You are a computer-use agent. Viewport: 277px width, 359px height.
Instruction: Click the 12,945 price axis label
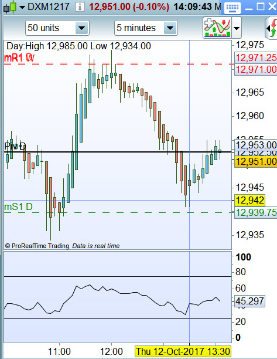(250, 188)
